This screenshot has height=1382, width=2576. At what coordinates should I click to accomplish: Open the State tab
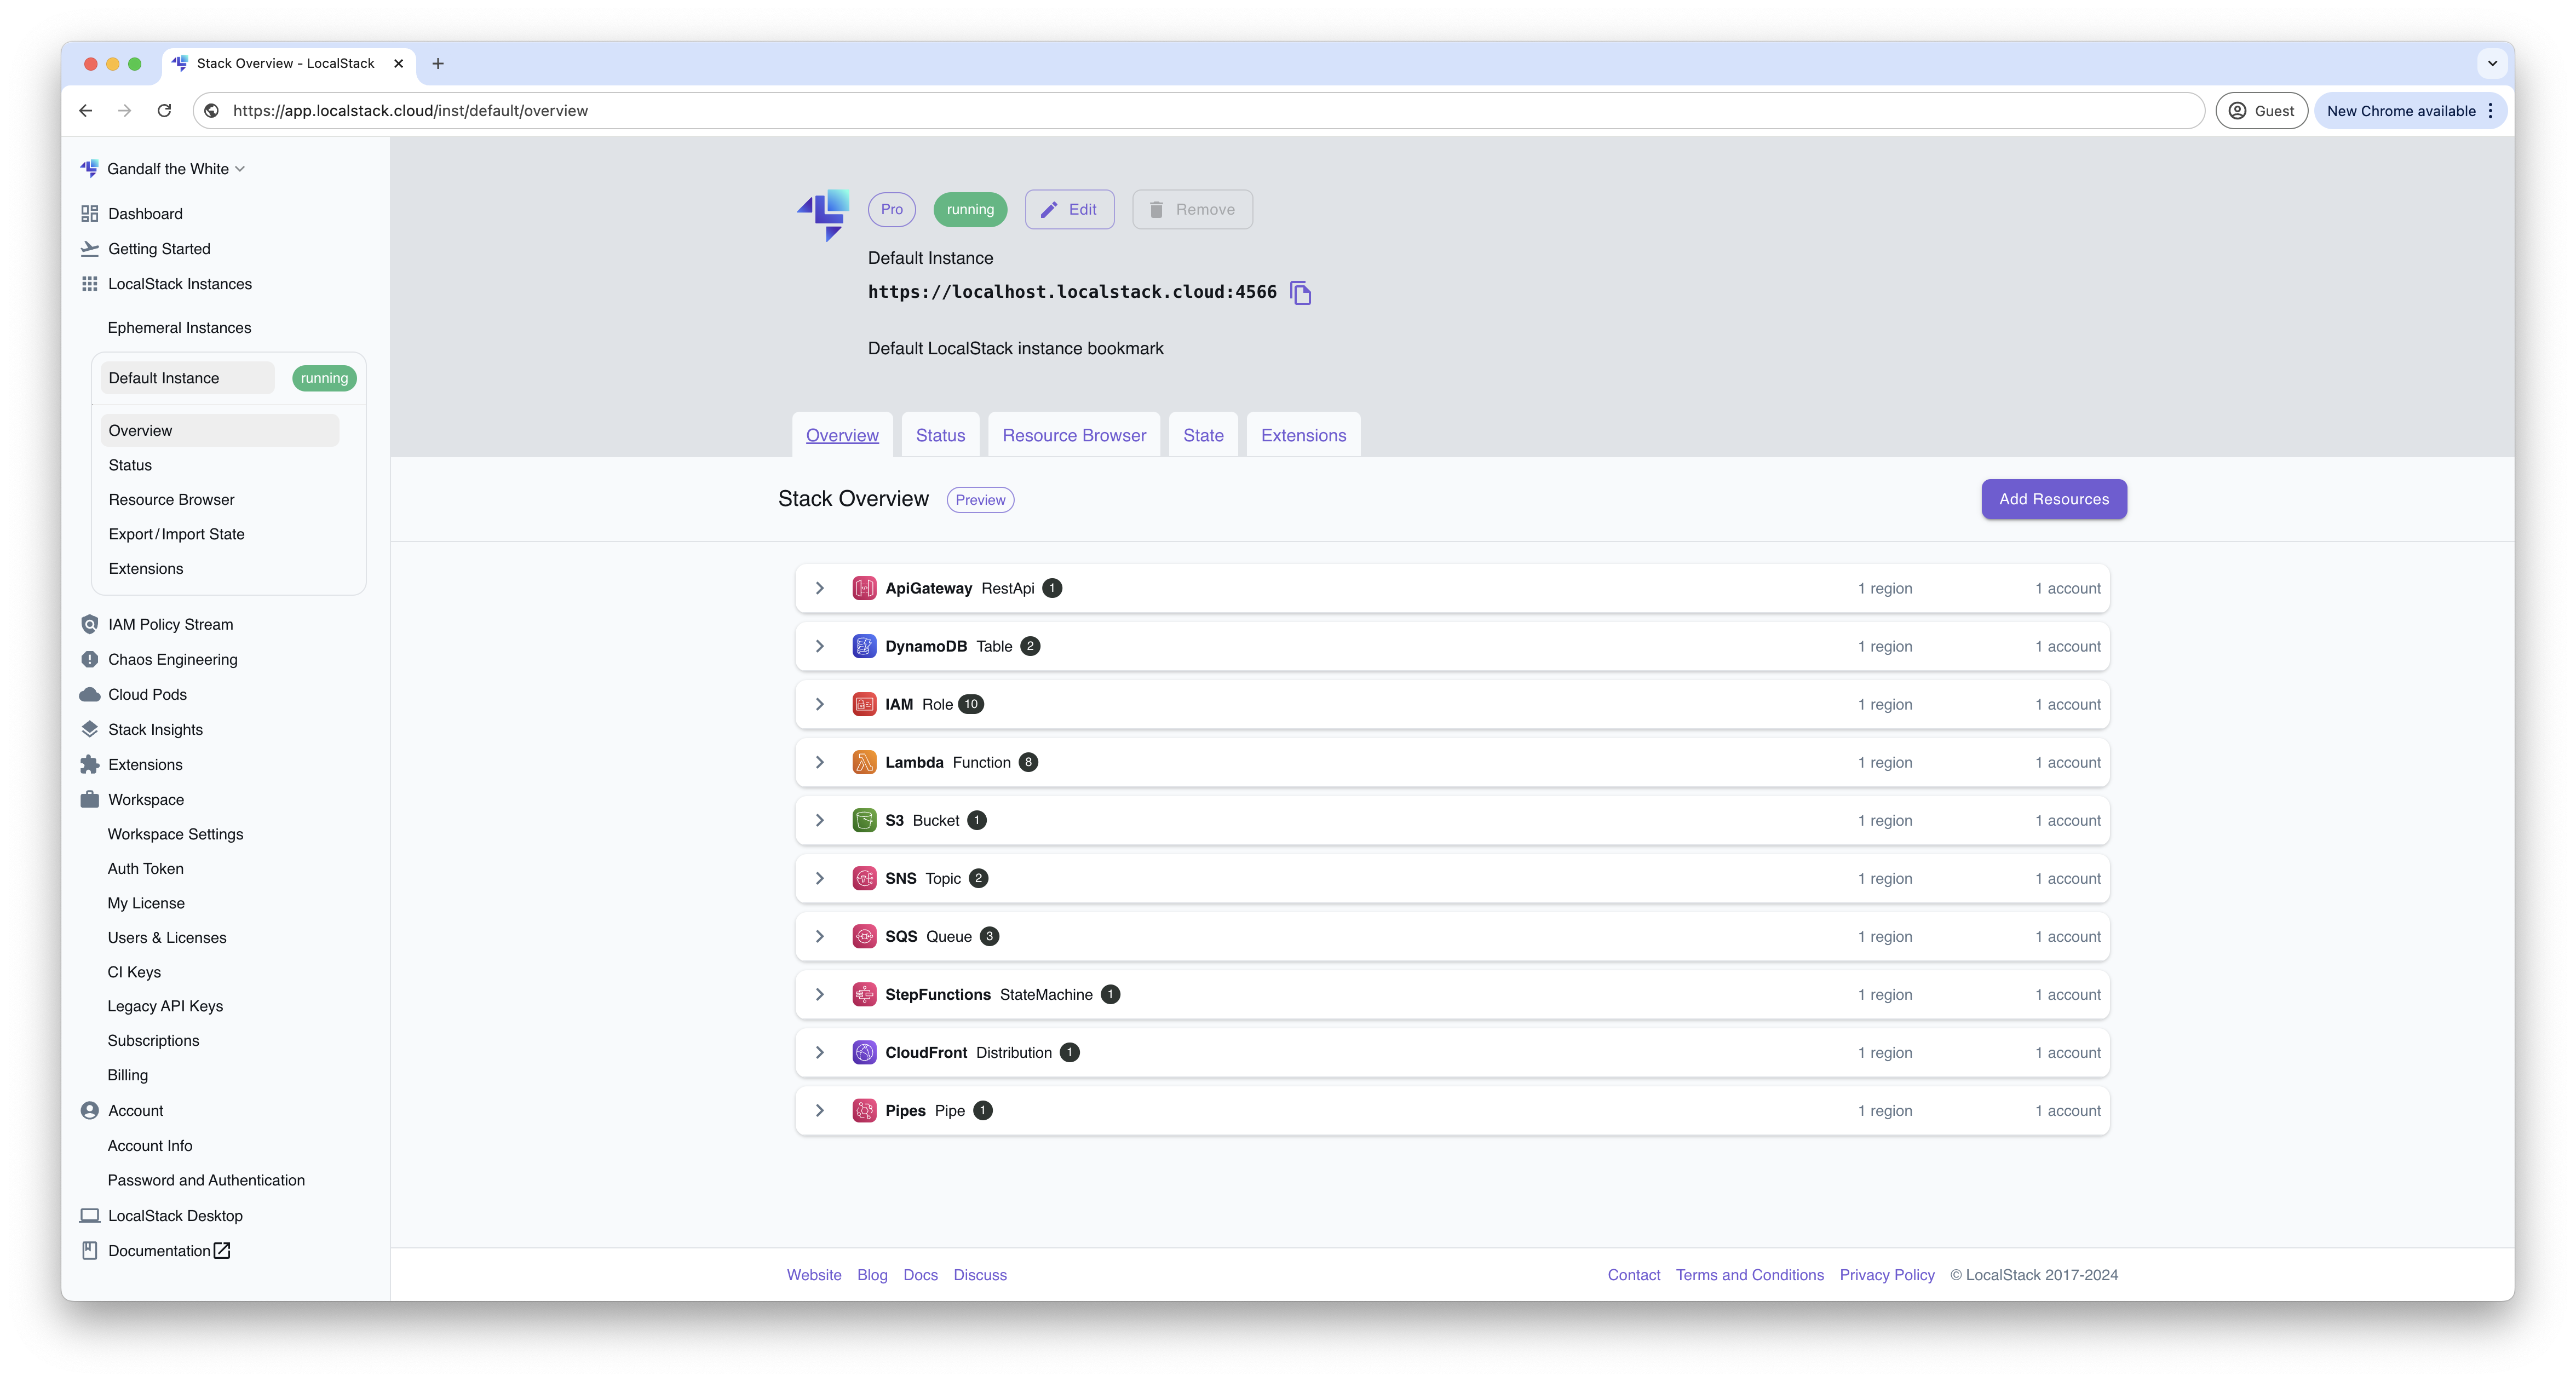[1203, 434]
